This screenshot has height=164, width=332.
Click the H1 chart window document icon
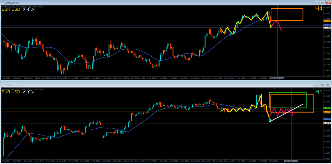click(x=3, y=85)
